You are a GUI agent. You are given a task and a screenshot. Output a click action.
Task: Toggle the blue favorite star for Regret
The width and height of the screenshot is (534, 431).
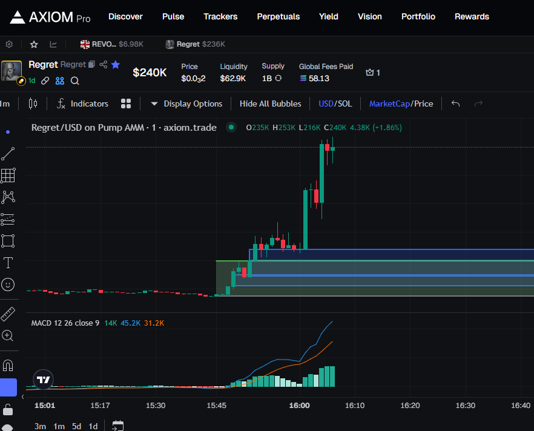click(116, 64)
